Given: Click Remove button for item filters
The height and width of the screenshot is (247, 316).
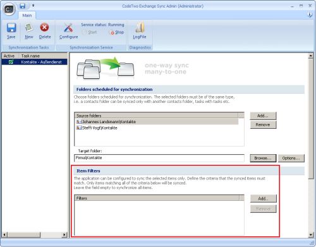Looking at the screenshot, I should [264, 209].
